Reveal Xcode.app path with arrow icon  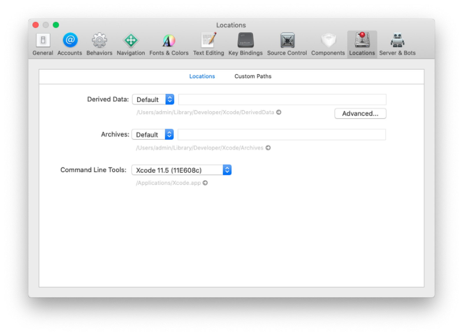205,183
